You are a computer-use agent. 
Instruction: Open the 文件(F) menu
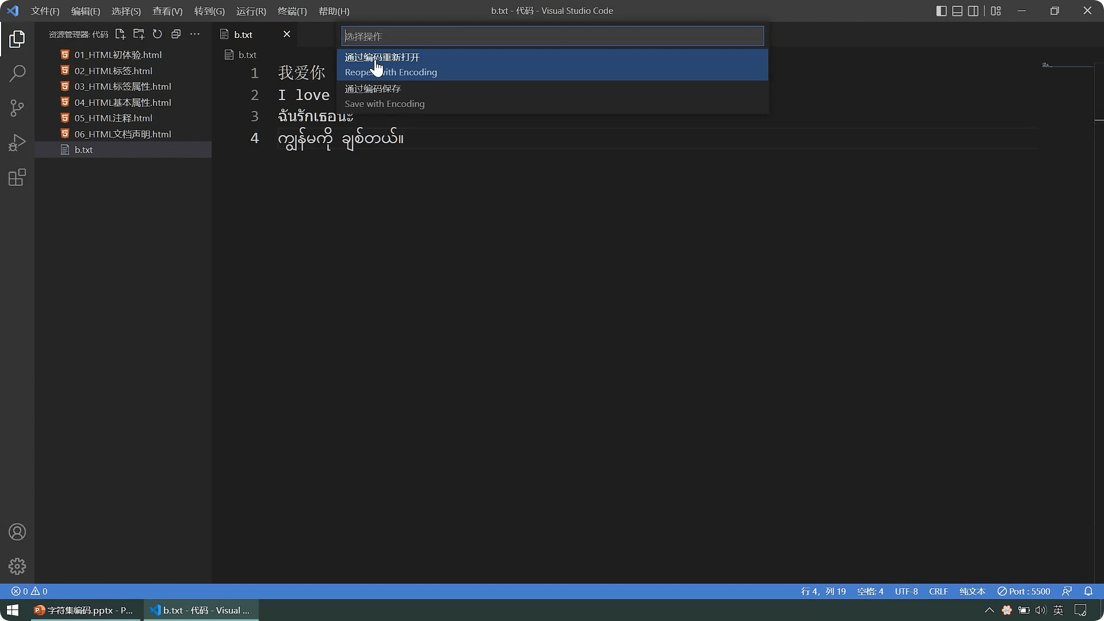pos(45,11)
